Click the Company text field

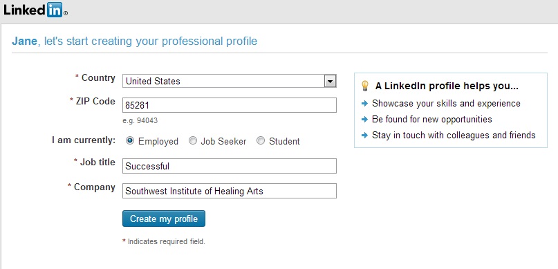[229, 191]
